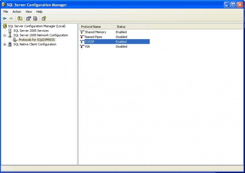The height and width of the screenshot is (173, 245).
Task: Open the View menu
Action: (x=29, y=12)
